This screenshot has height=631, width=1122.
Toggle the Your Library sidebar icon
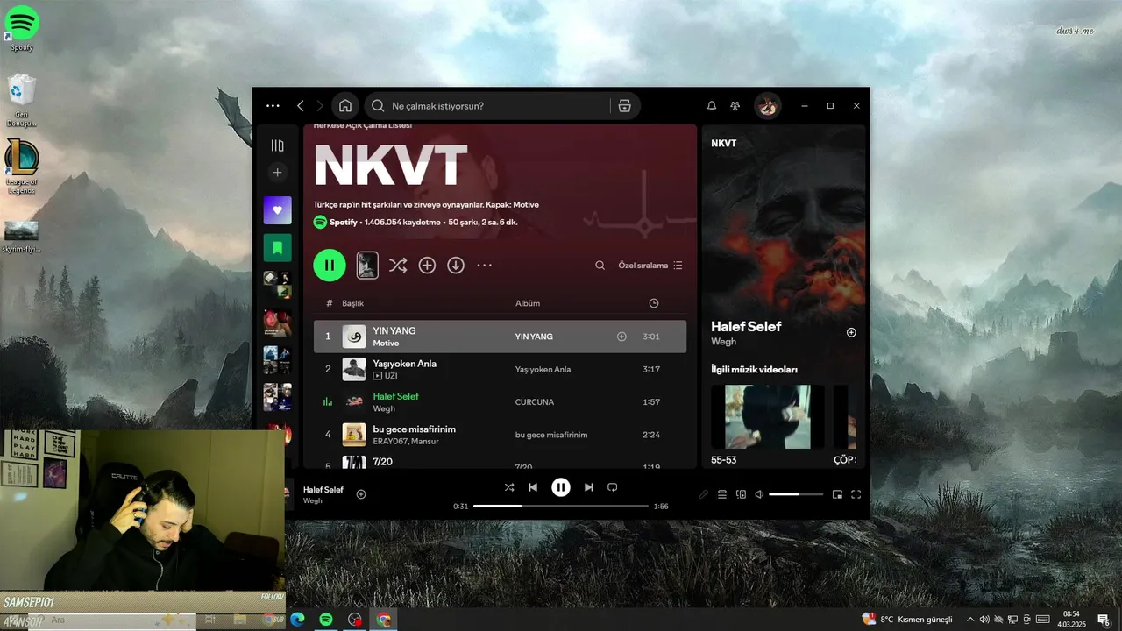(278, 145)
